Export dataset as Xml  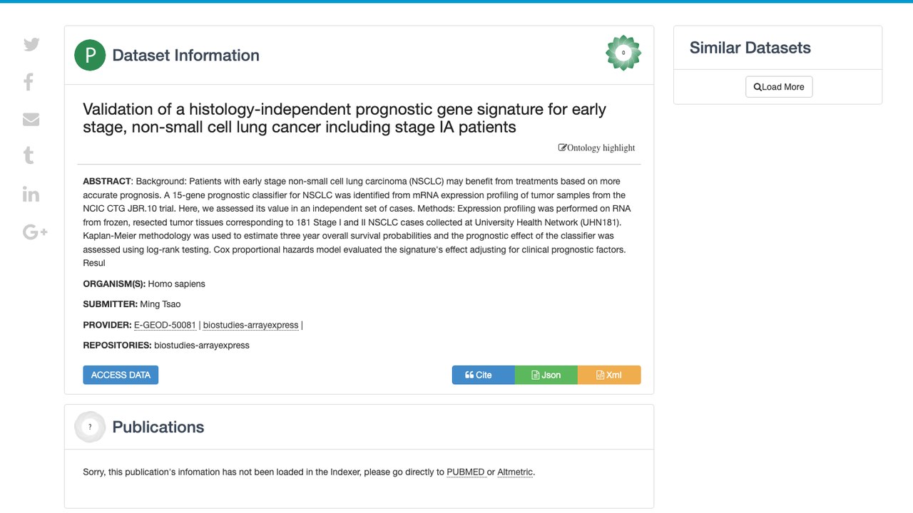tap(609, 375)
